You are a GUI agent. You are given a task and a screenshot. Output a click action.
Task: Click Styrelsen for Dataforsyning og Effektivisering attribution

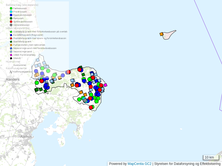coord(187,164)
